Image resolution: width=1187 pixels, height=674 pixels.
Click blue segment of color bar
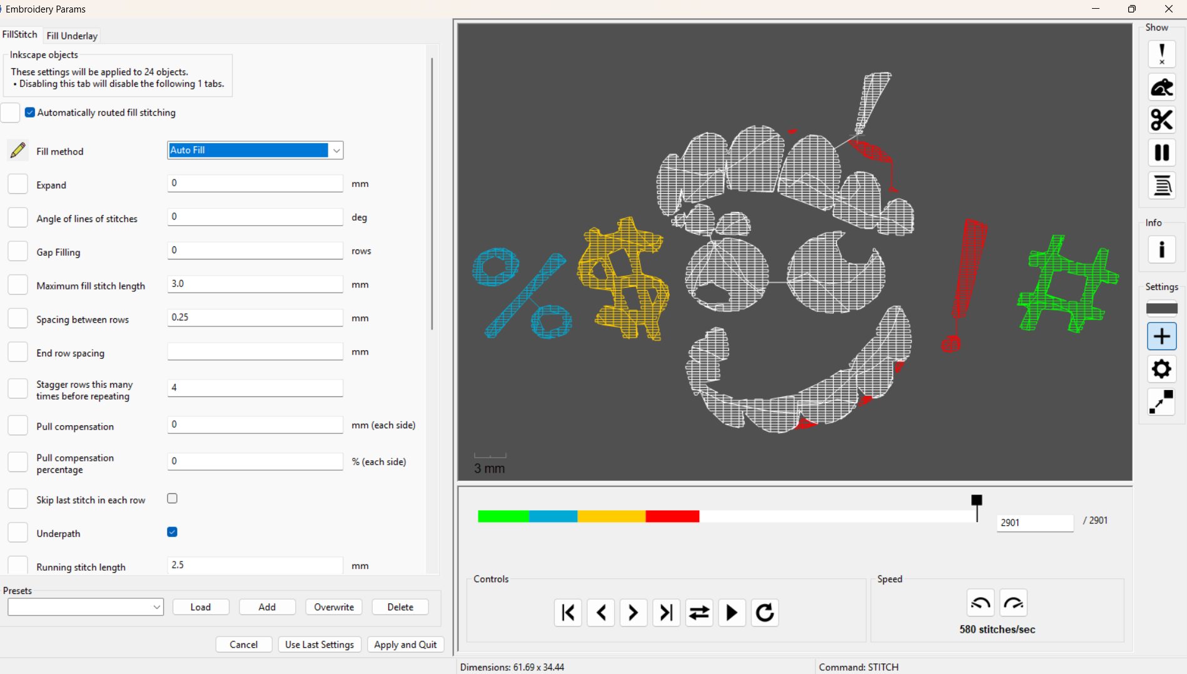click(553, 516)
